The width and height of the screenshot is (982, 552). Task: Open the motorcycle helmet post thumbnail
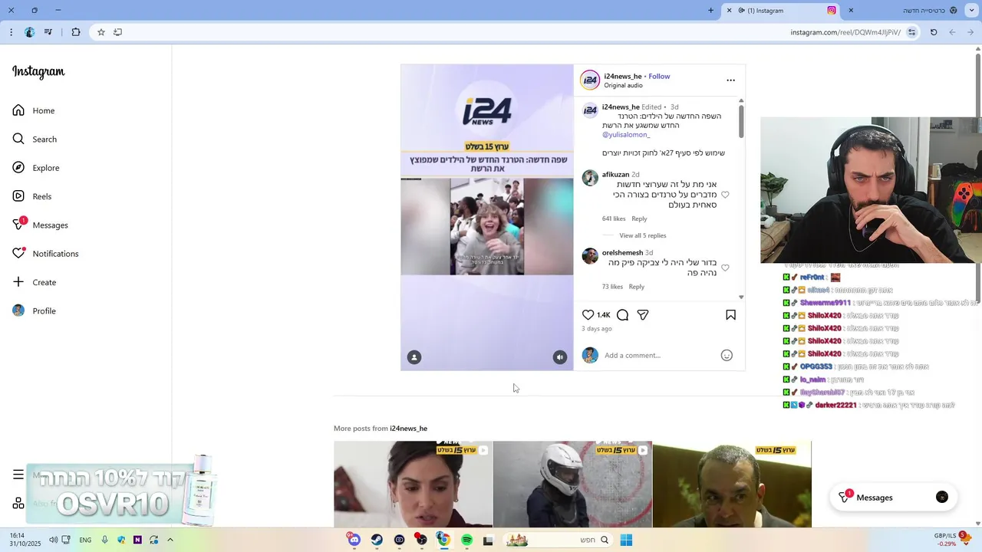(x=572, y=485)
